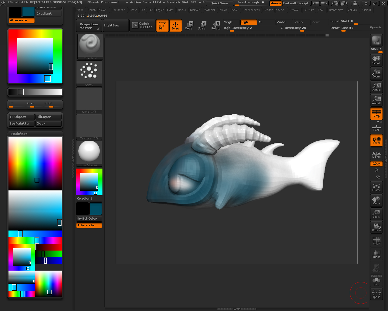Viewport: 388px width, 311px height.
Task: Toggle Persp perspective view
Action: (x=376, y=113)
